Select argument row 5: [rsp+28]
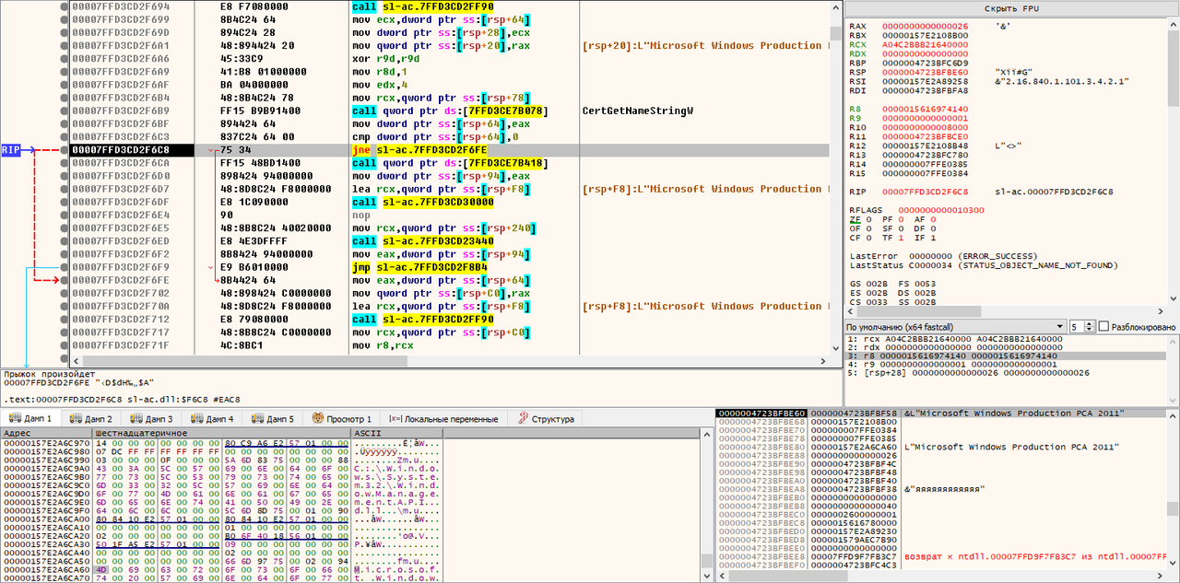The image size is (1180, 583). click(1005, 373)
